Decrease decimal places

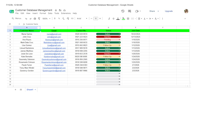63,19
